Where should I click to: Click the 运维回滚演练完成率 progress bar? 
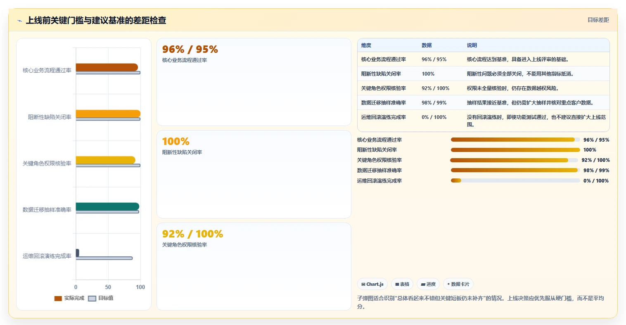click(x=515, y=180)
